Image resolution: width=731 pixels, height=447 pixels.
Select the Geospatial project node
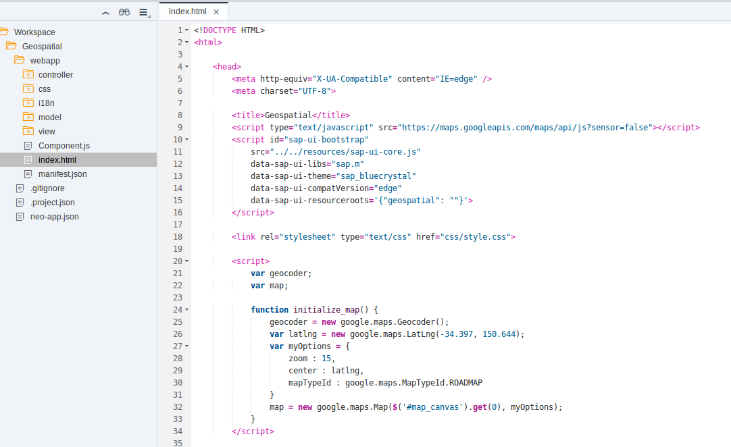point(42,47)
